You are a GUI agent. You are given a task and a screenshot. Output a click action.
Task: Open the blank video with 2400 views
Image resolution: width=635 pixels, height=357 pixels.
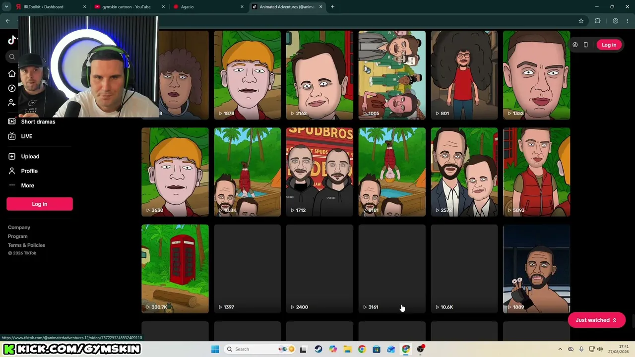click(319, 269)
